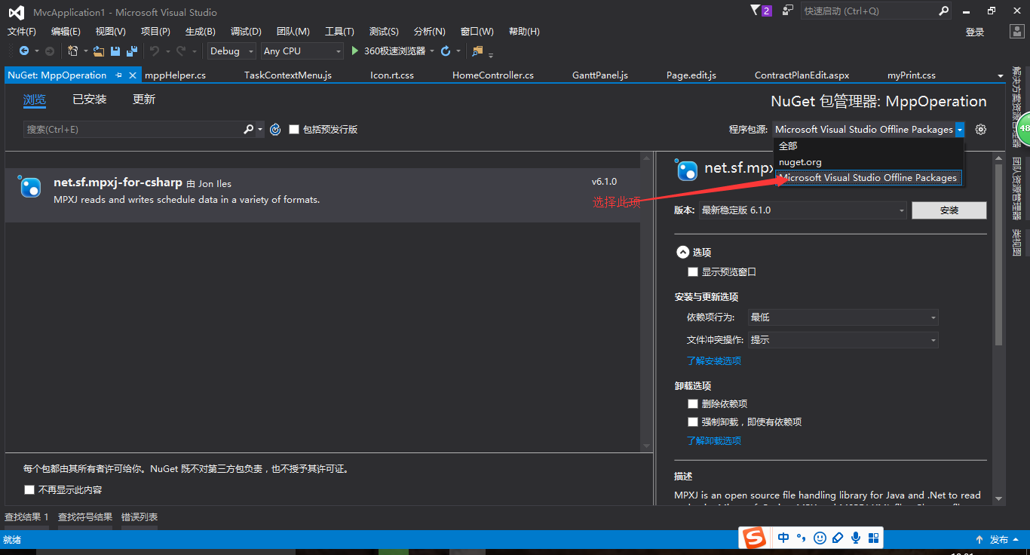Click the save file icon
Screen dimensions: 1030x555
(x=115, y=51)
